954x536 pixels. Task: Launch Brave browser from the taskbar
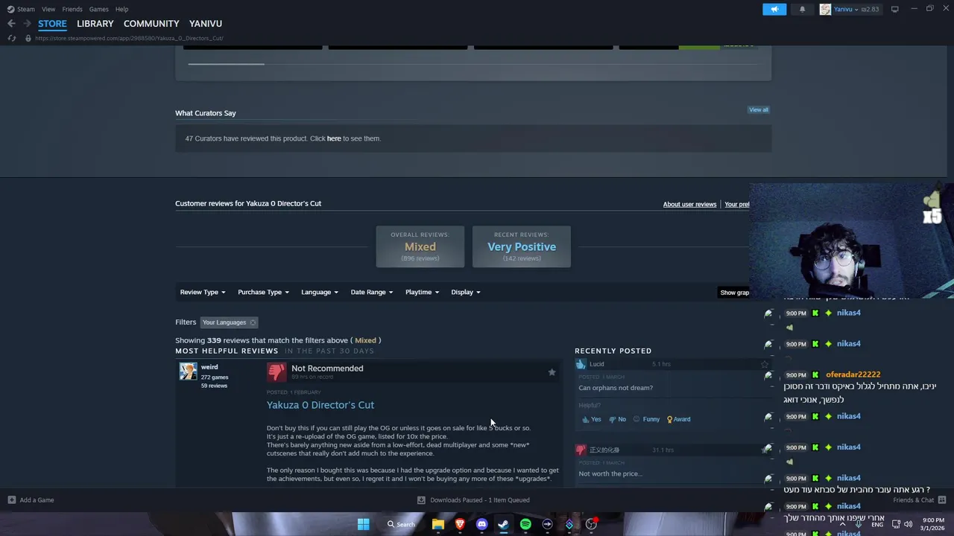(460, 524)
